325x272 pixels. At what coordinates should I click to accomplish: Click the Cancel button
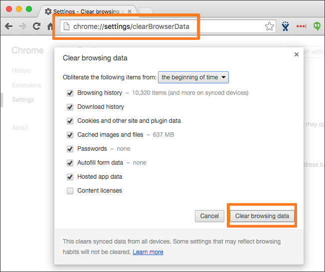209,216
